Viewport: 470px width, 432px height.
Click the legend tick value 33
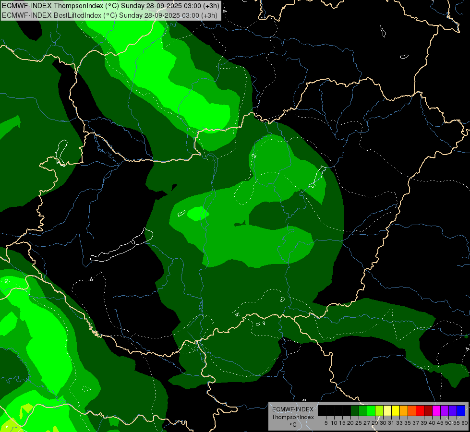(x=399, y=423)
